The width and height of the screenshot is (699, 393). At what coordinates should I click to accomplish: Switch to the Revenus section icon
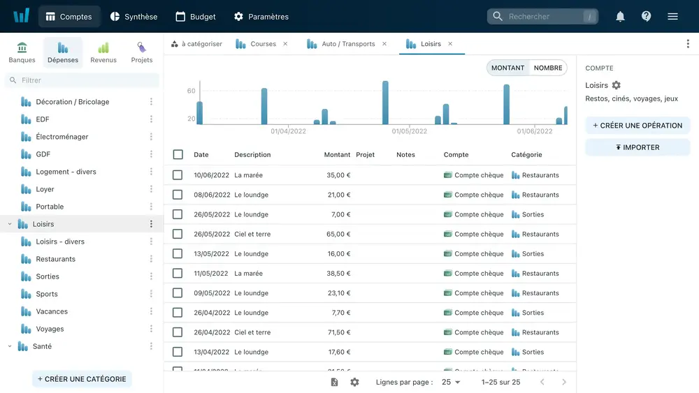click(103, 52)
